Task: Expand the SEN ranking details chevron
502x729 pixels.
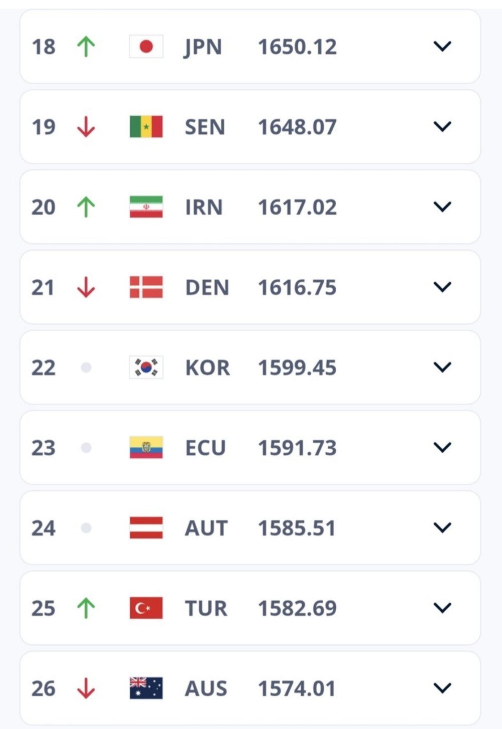Action: pos(442,127)
